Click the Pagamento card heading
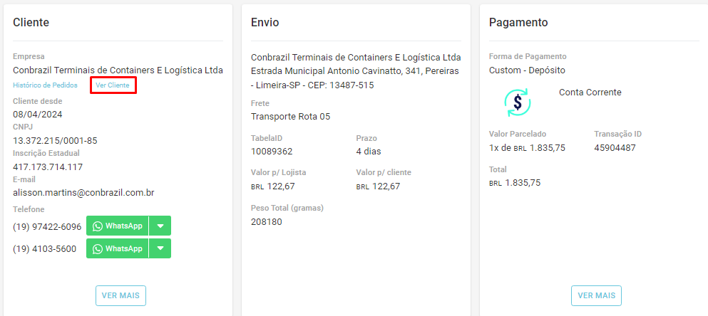The width and height of the screenshot is (708, 316). pos(518,23)
